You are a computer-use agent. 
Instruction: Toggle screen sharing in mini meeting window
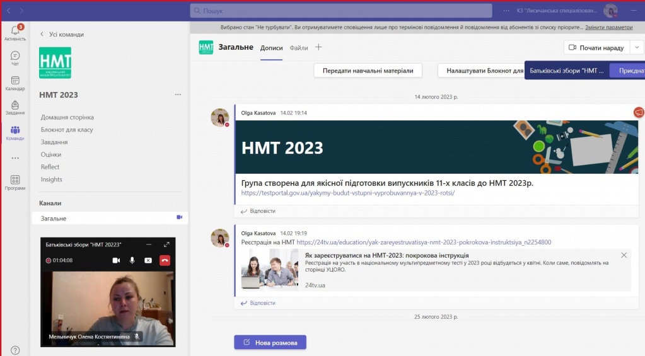tap(148, 260)
